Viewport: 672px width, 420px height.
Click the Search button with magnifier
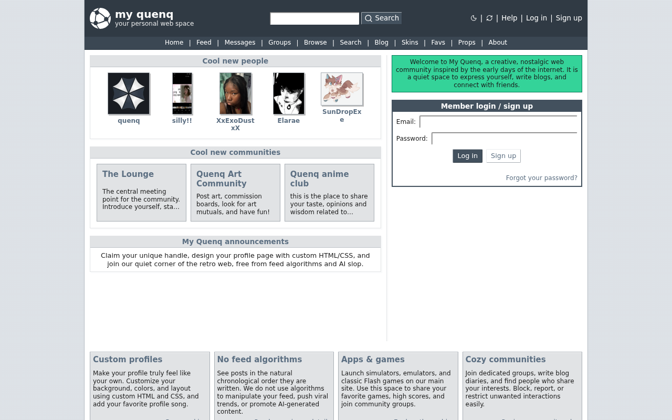click(382, 18)
